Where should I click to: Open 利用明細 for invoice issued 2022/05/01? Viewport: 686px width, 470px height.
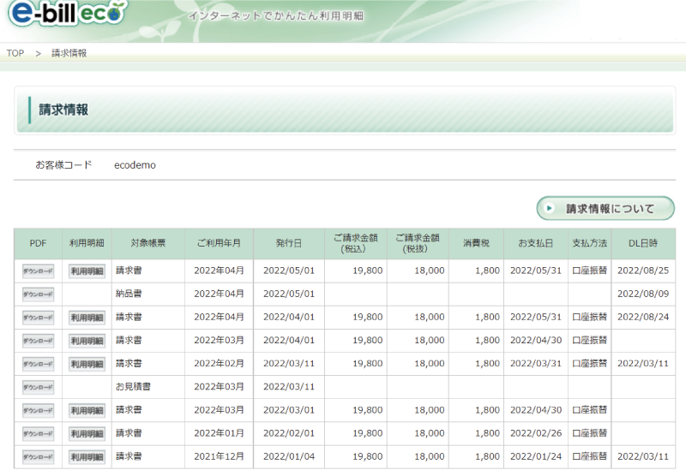point(87,271)
